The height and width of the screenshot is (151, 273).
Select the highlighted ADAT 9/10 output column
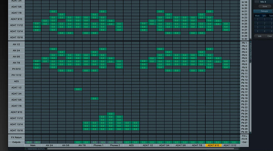214,145
